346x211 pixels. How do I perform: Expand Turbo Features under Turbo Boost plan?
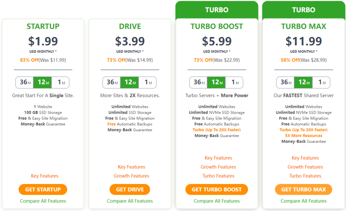coord(218,176)
